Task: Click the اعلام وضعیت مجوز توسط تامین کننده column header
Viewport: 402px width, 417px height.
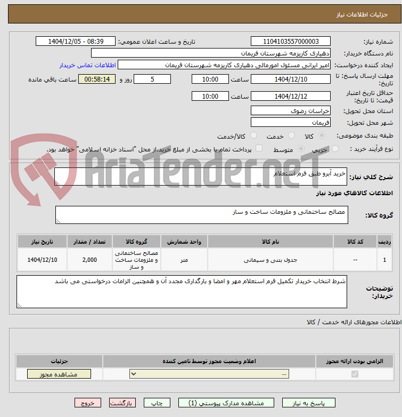Action: [x=209, y=361]
